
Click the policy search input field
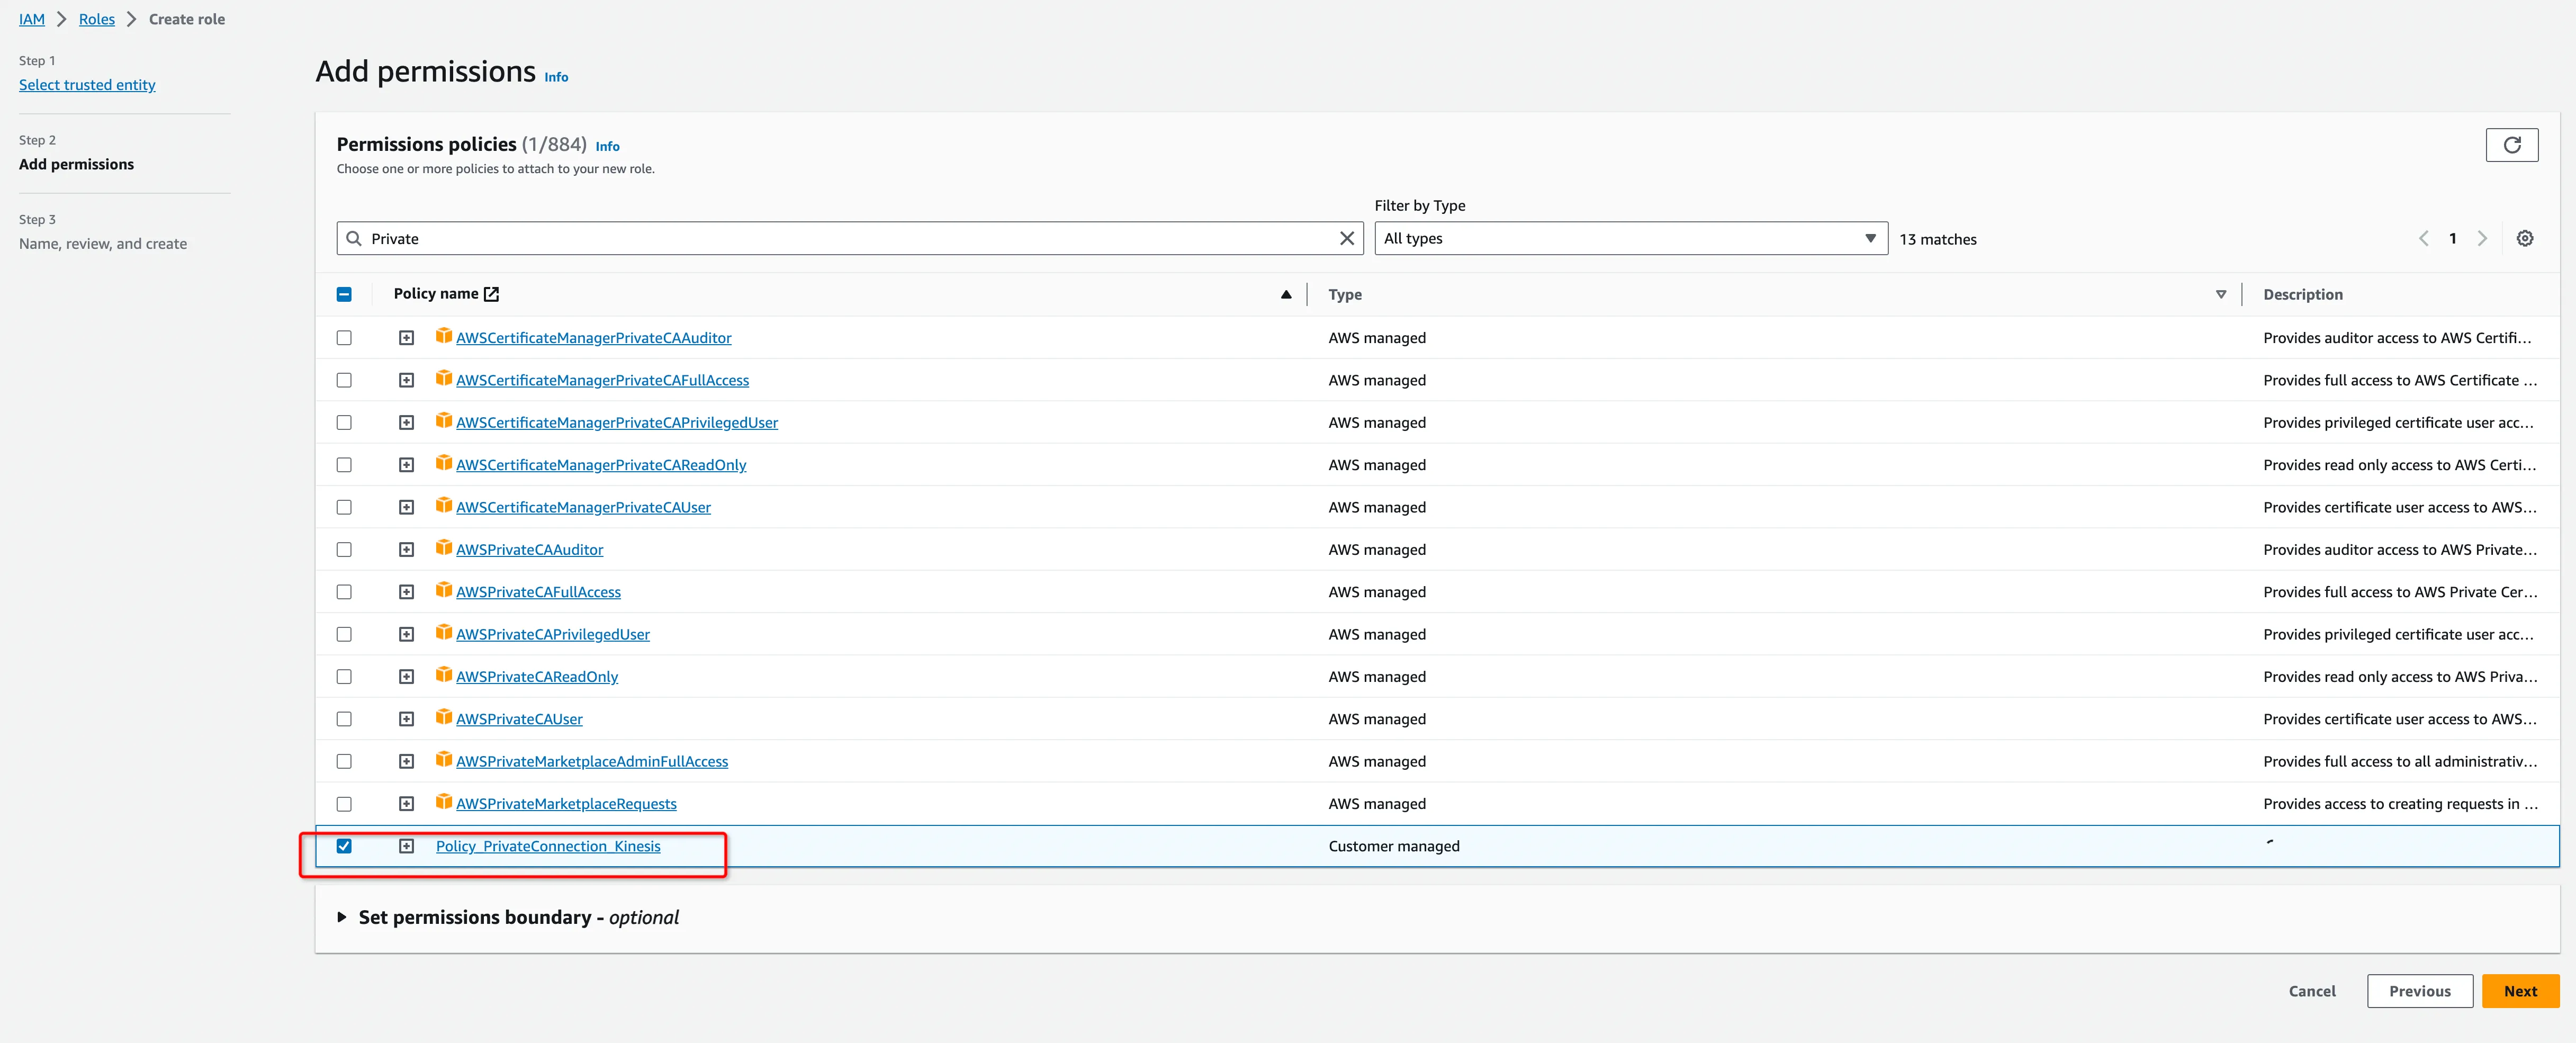850,238
